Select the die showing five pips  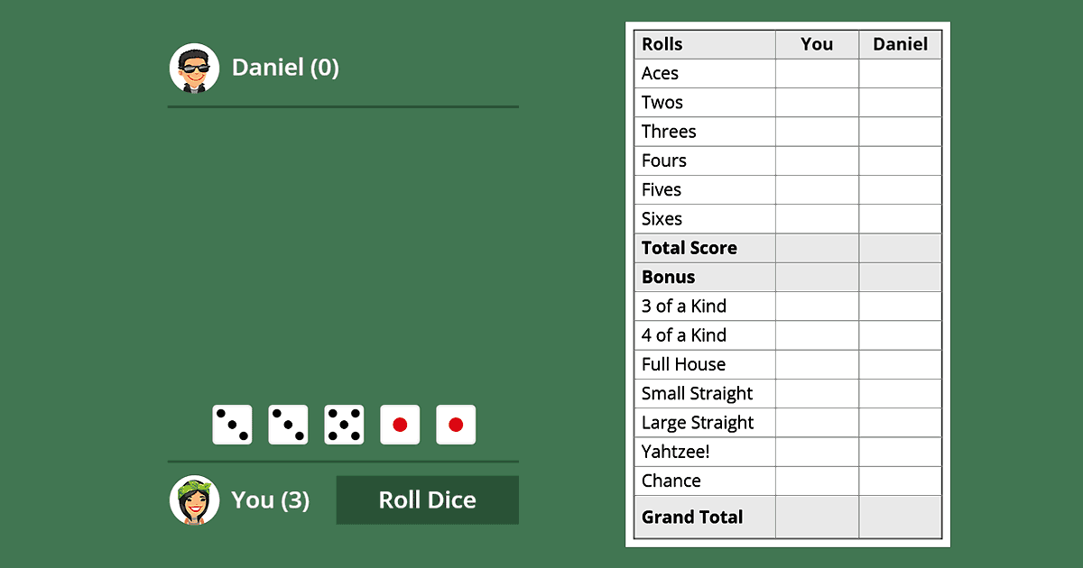[344, 424]
